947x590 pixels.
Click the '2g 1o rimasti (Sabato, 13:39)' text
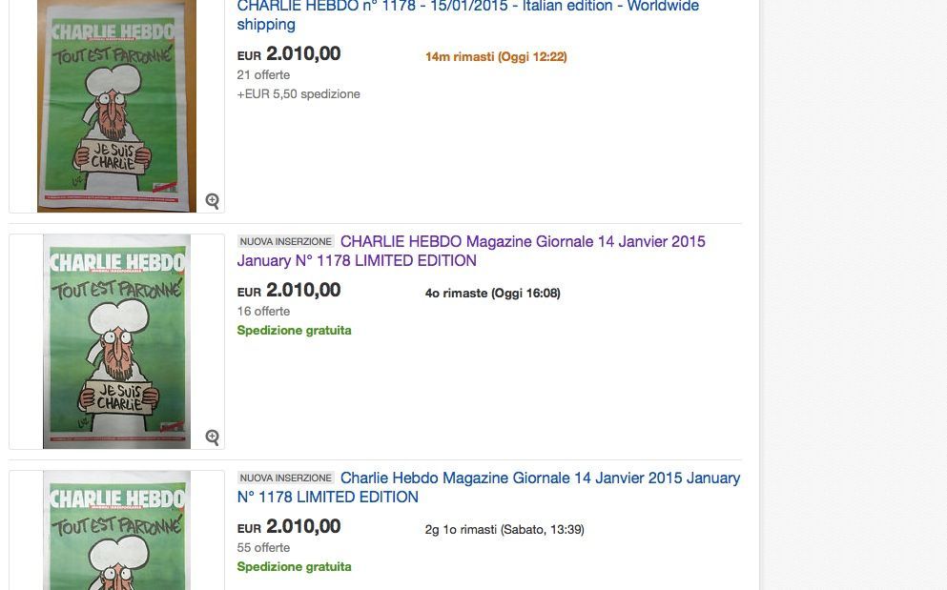[x=504, y=530]
